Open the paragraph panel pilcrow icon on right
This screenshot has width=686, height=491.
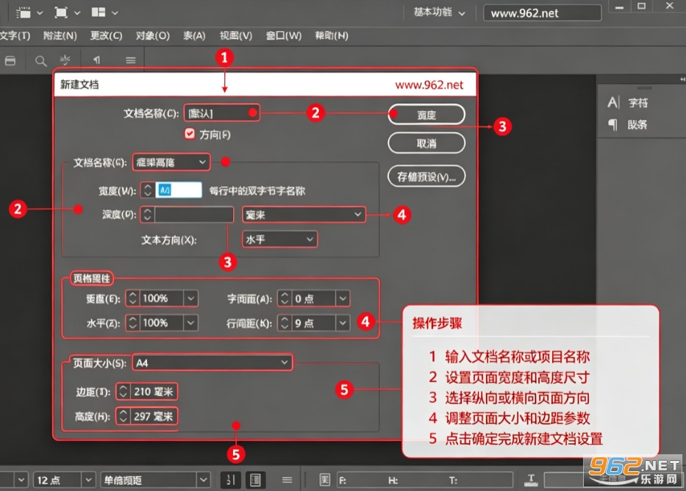coord(613,125)
